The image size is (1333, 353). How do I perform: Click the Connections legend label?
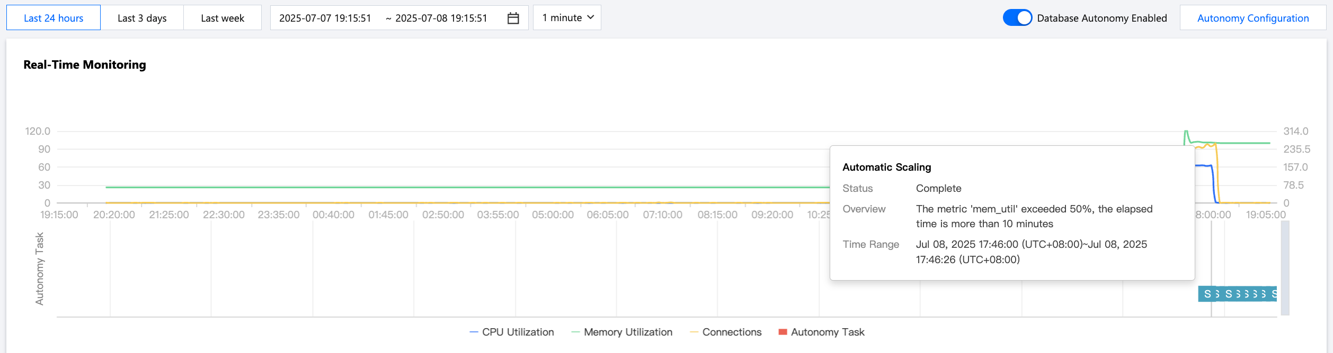(732, 332)
